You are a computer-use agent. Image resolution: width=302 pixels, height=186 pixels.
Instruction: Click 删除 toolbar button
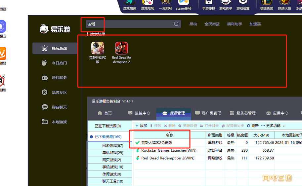point(170,126)
